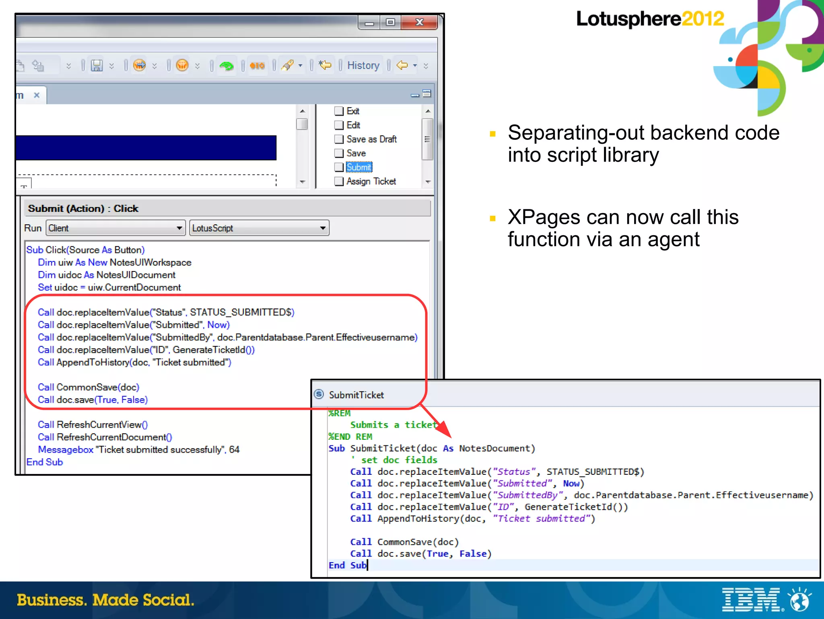Click the orange globe with blue arrow icon
The width and height of the screenshot is (824, 619).
tap(139, 65)
